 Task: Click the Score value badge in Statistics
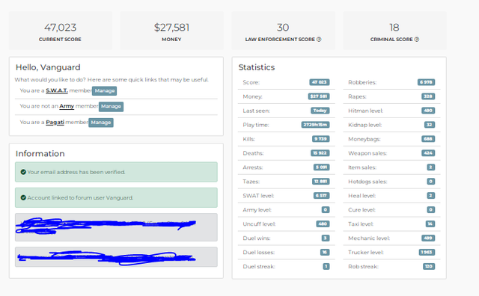[x=320, y=82]
